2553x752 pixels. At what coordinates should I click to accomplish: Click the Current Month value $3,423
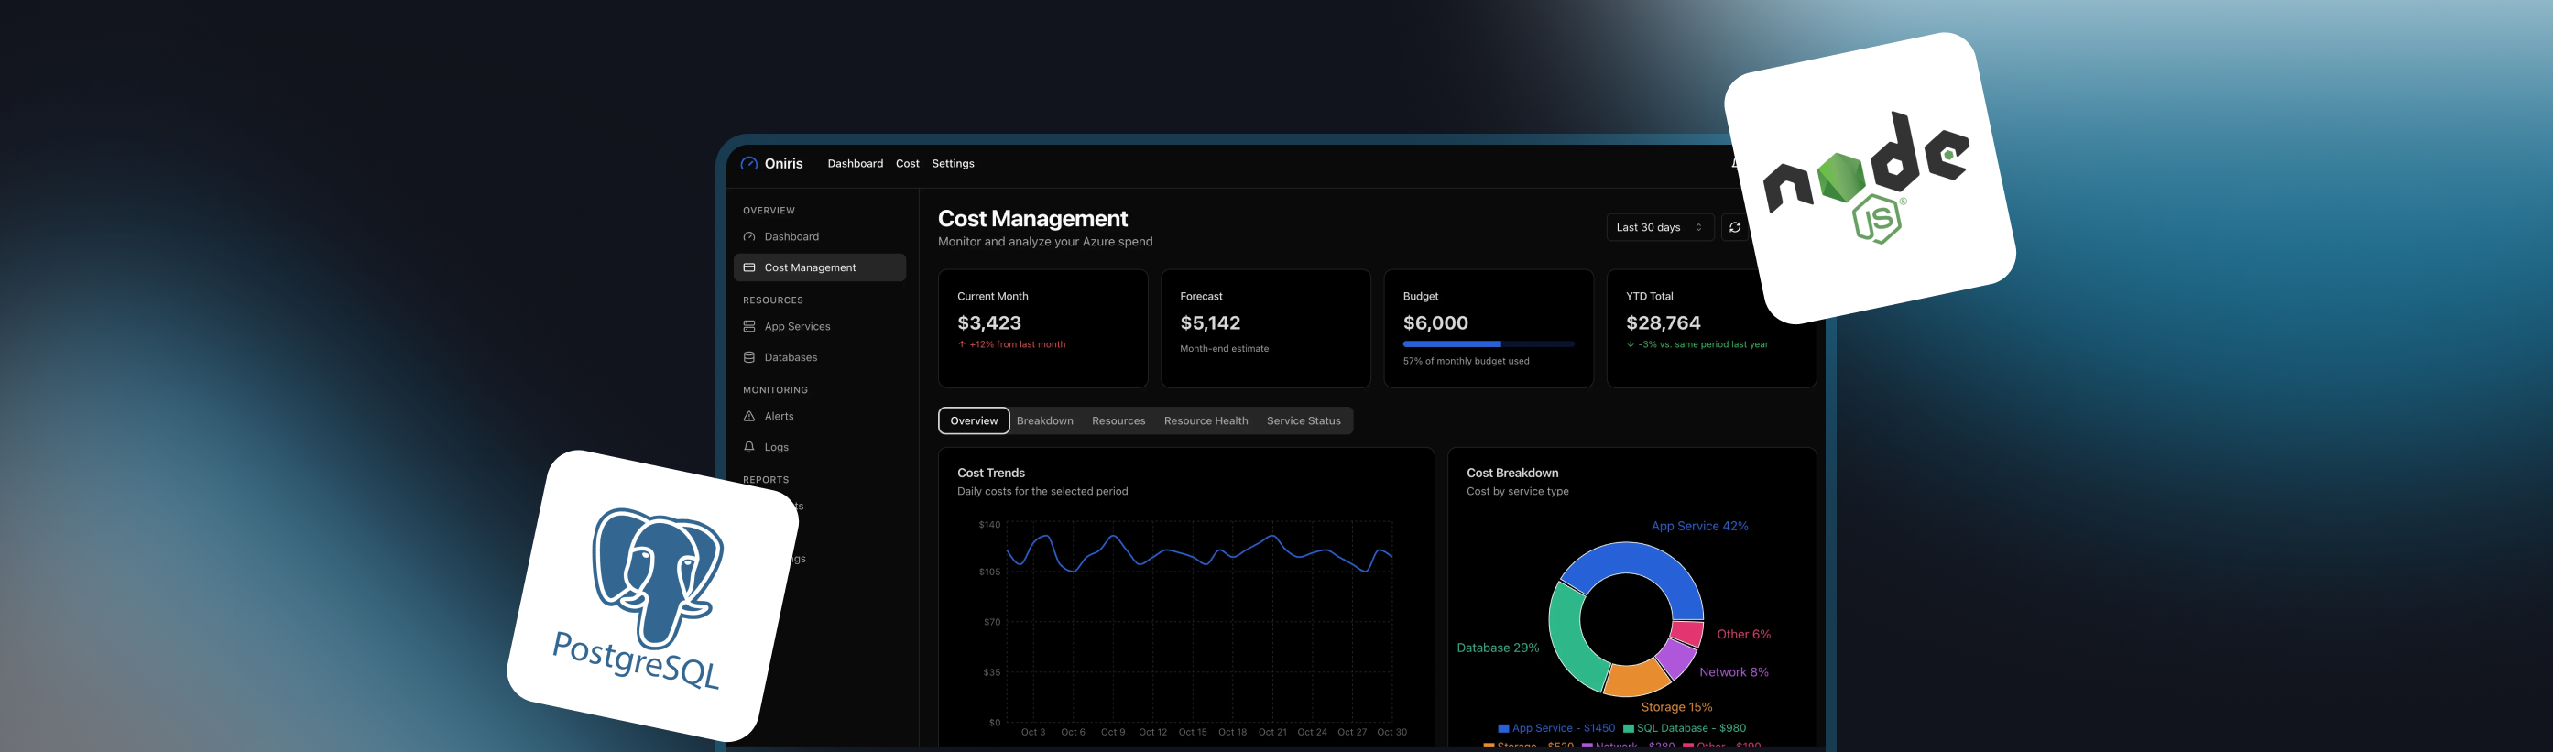(989, 323)
